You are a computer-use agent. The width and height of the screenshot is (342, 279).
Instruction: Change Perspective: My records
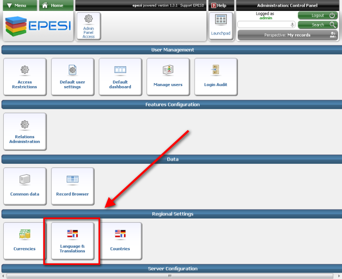(287, 35)
